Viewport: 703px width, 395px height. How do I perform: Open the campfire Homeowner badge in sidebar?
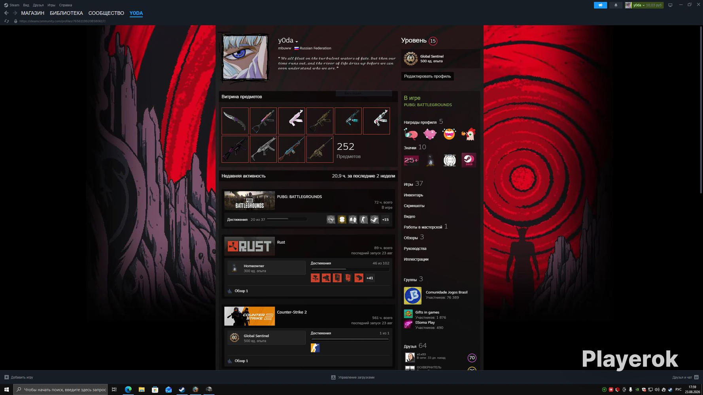430,160
